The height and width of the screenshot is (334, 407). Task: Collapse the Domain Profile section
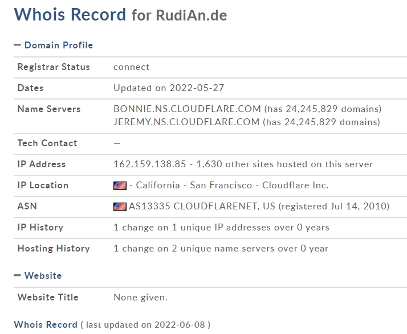(x=54, y=45)
